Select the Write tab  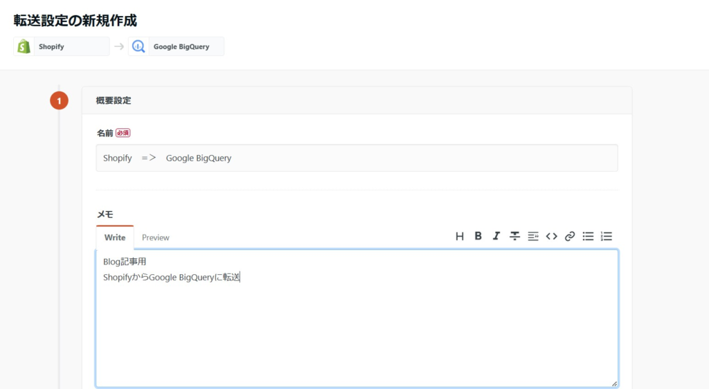point(115,237)
